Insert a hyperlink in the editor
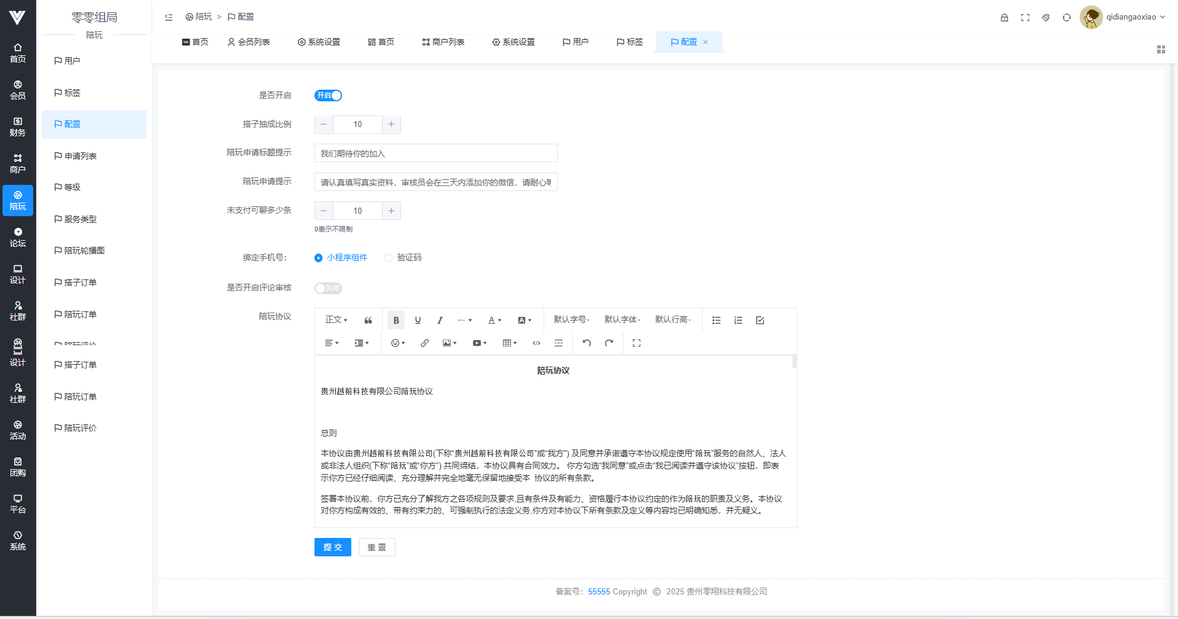1178x619 pixels. point(424,343)
